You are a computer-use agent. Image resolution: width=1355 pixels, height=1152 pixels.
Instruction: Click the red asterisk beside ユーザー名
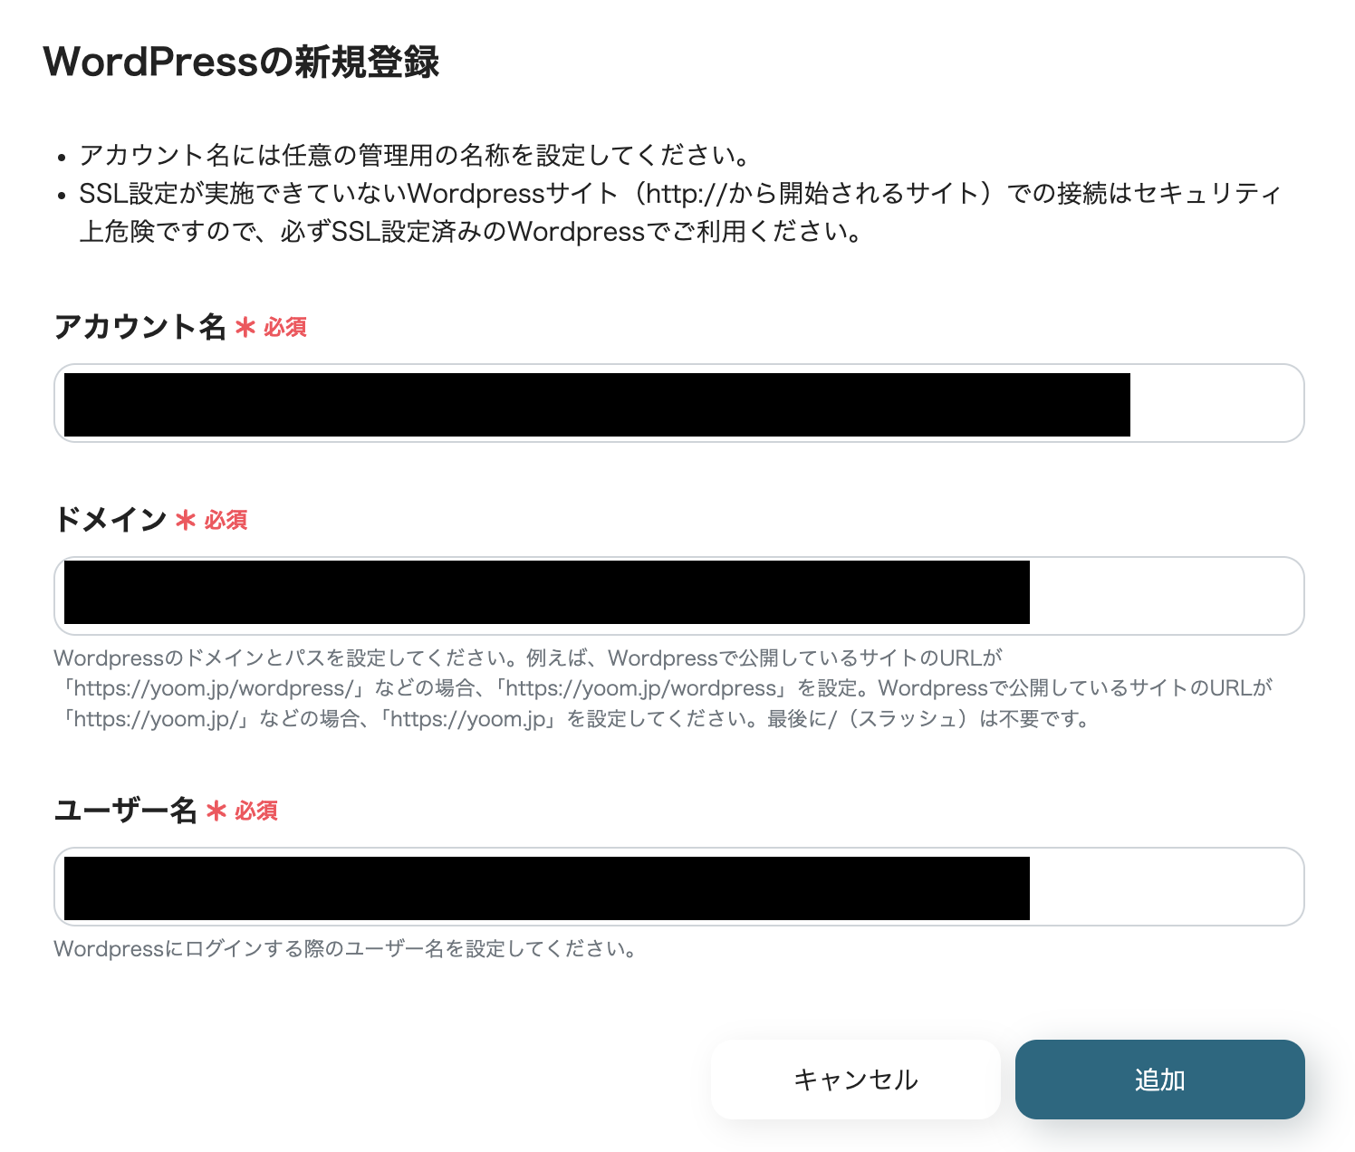pos(216,811)
